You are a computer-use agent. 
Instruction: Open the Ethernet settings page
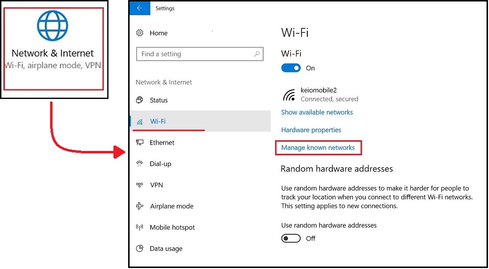pyautogui.click(x=162, y=143)
